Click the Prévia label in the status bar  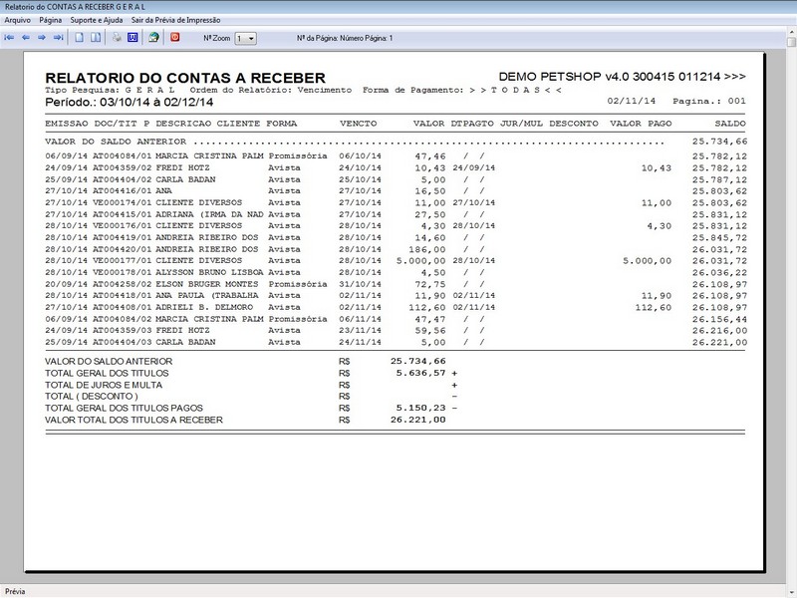coord(14,589)
